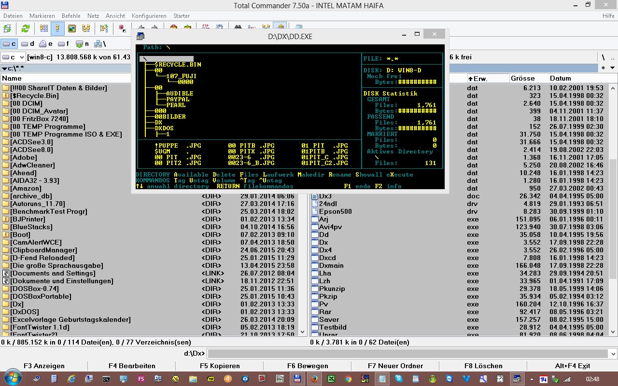Select the Epson500 drv file

[x=331, y=211]
